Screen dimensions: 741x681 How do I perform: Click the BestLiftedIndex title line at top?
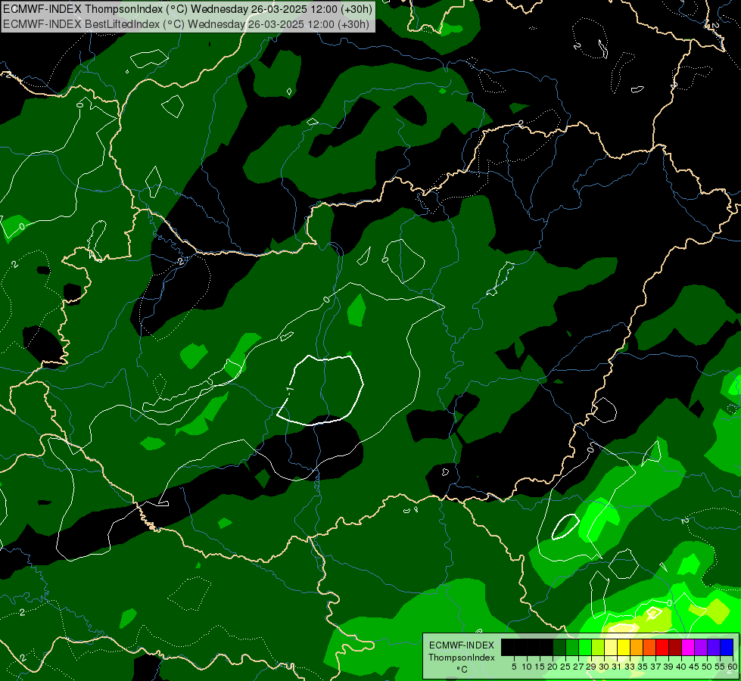pos(186,23)
